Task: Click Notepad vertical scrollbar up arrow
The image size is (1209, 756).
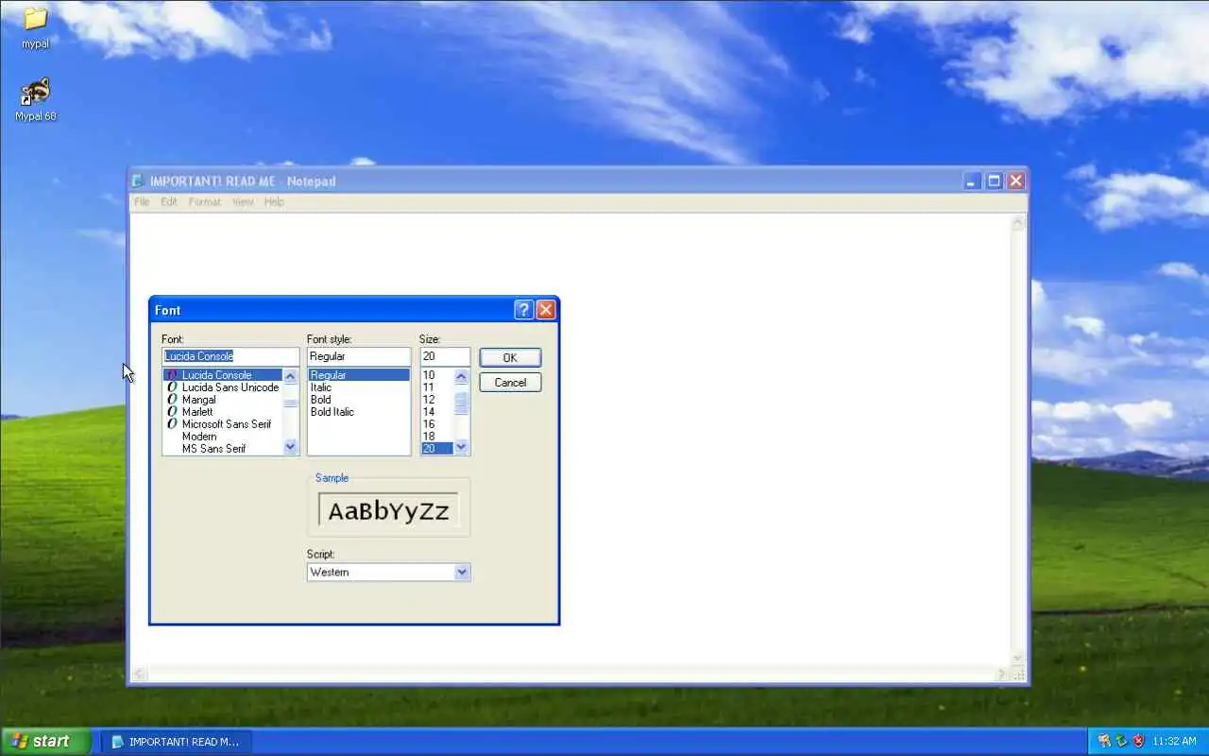Action: pos(1018,224)
